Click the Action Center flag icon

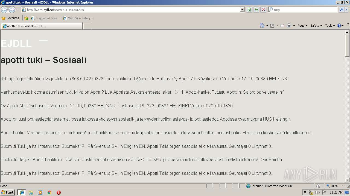pos(324,192)
